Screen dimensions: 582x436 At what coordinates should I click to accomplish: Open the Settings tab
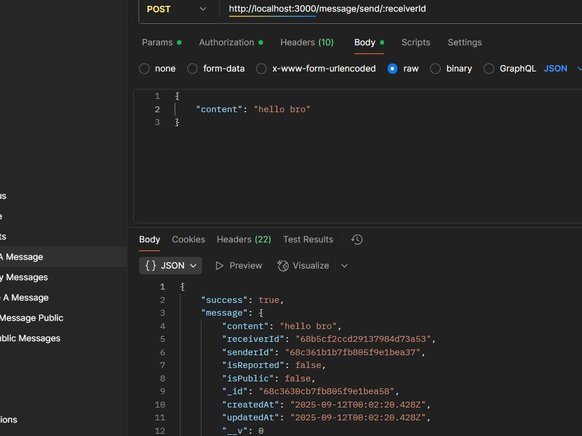[464, 42]
